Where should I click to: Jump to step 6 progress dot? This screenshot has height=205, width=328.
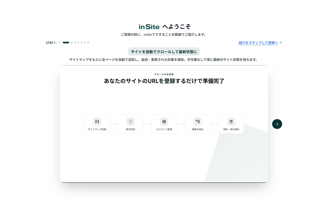pos(85,43)
